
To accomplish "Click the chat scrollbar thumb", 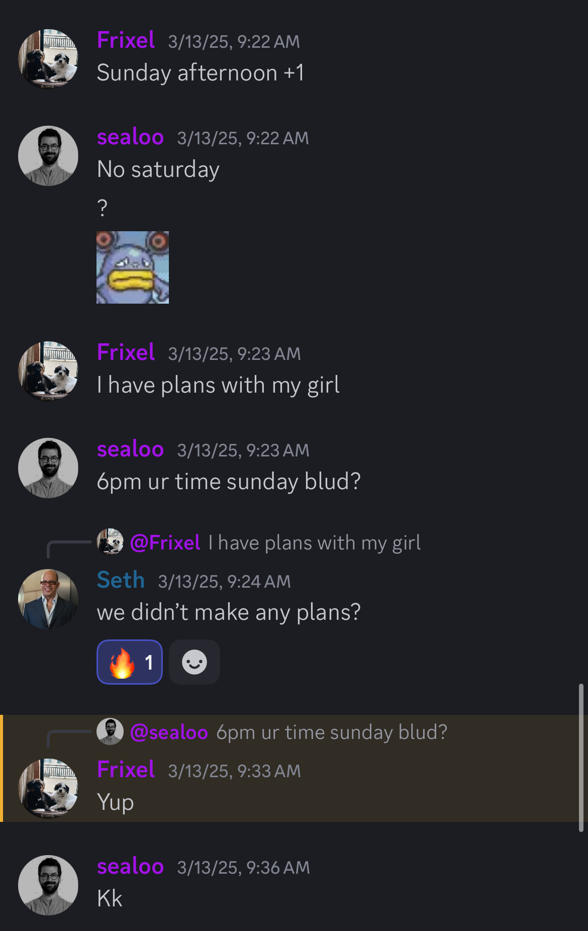I will pos(581,757).
